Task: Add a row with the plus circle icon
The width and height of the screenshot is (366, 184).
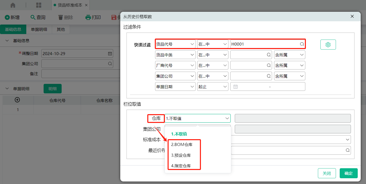Action: (x=17, y=100)
